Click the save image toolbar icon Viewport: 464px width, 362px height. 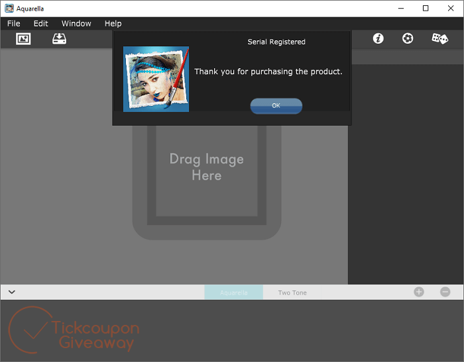[x=59, y=38]
